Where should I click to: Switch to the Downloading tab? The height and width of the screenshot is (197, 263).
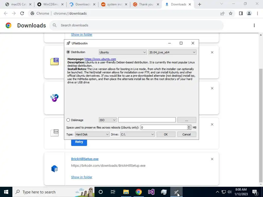point(82,4)
